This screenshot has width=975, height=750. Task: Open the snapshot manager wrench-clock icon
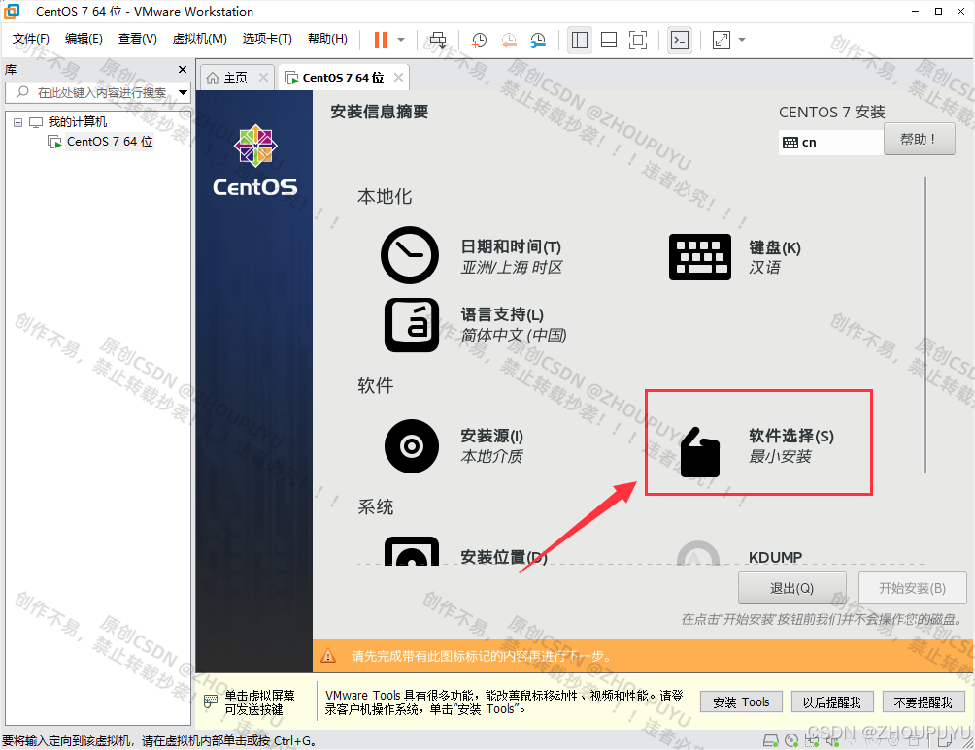click(x=538, y=40)
